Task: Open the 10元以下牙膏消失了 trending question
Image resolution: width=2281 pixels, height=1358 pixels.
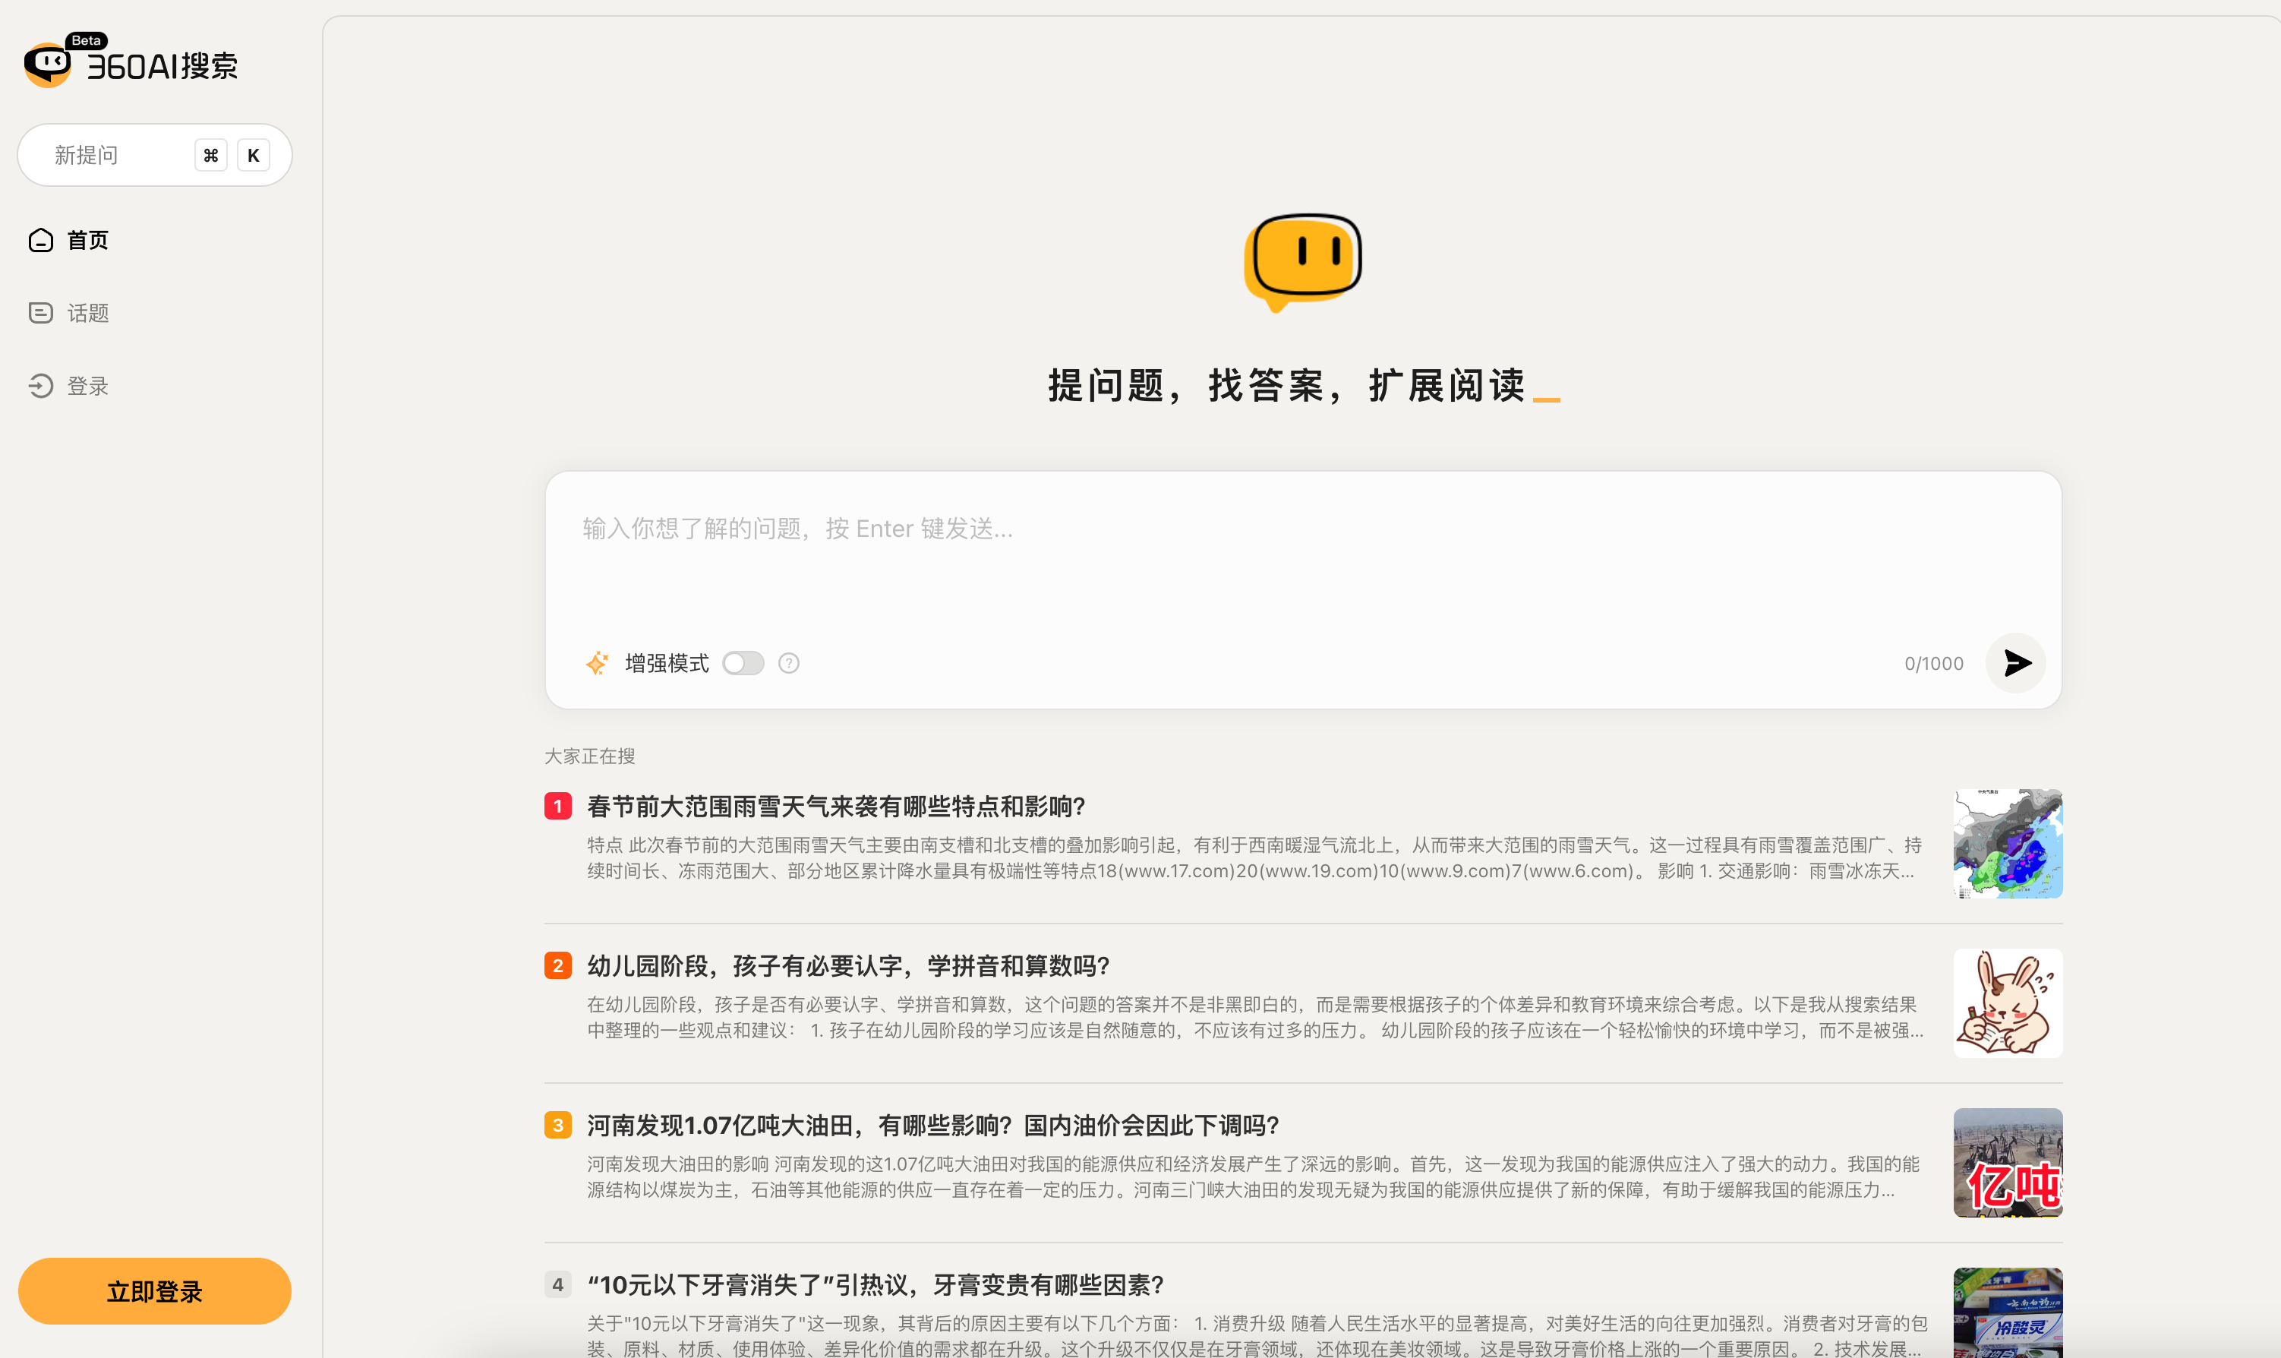Action: [x=874, y=1285]
